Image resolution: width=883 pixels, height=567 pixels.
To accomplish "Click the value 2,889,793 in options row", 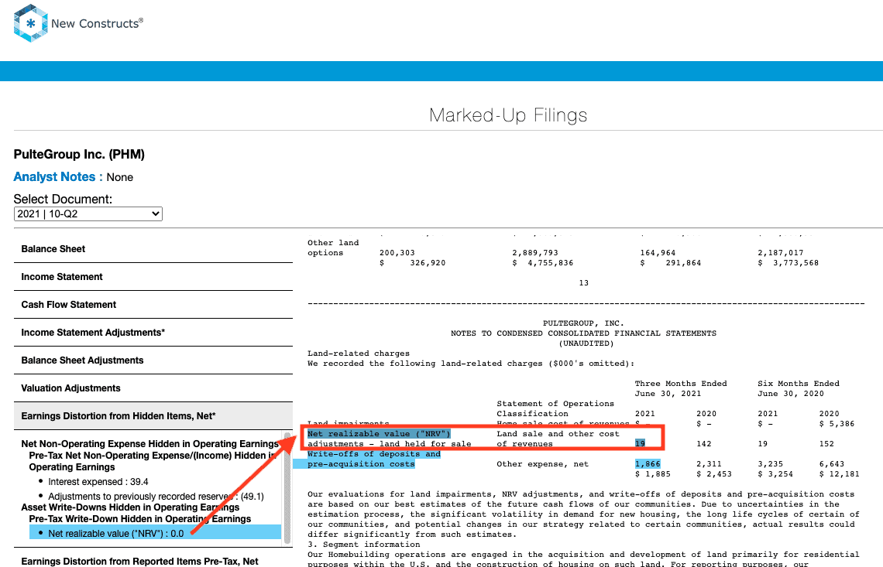I will (x=535, y=253).
